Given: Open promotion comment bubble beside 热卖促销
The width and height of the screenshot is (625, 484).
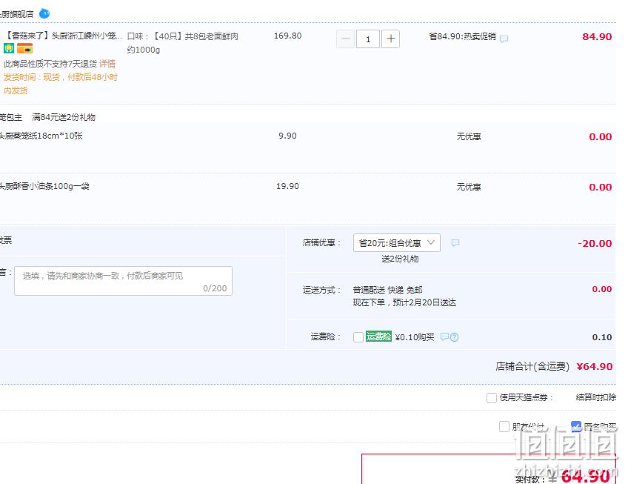Looking at the screenshot, I should click(504, 39).
